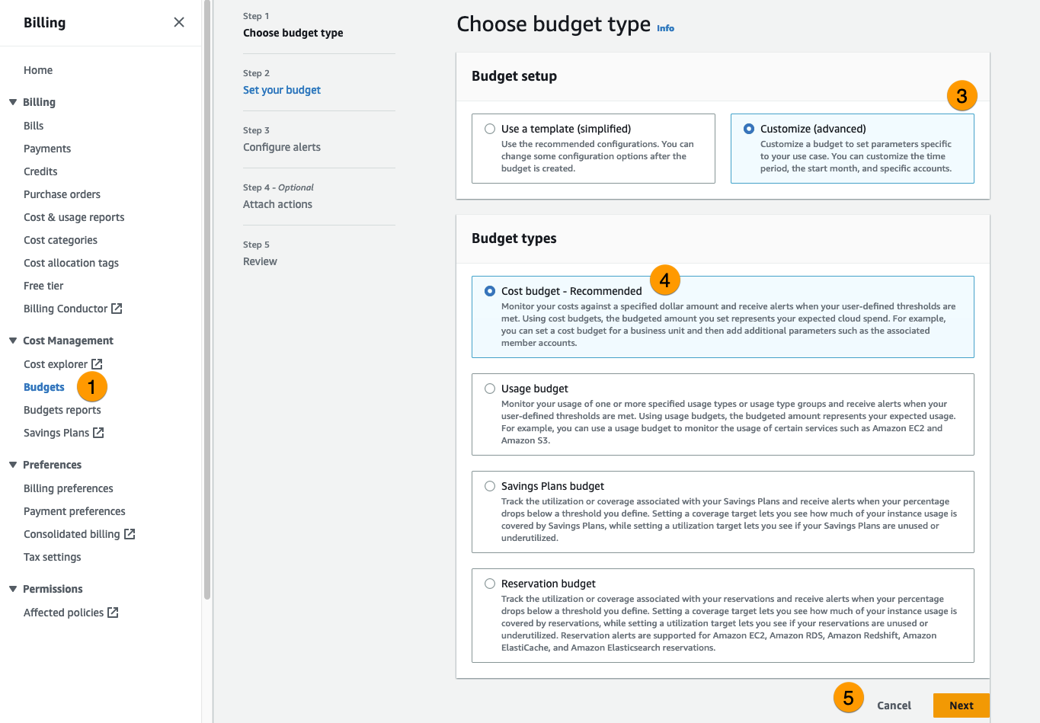This screenshot has width=1040, height=723.
Task: Click external link icon next to Billing Conductor
Action: click(x=117, y=309)
